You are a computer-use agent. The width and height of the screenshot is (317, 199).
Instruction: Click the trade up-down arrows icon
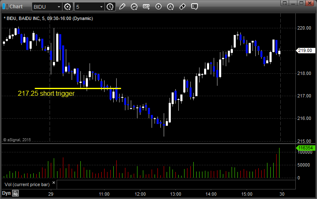tap(182, 7)
